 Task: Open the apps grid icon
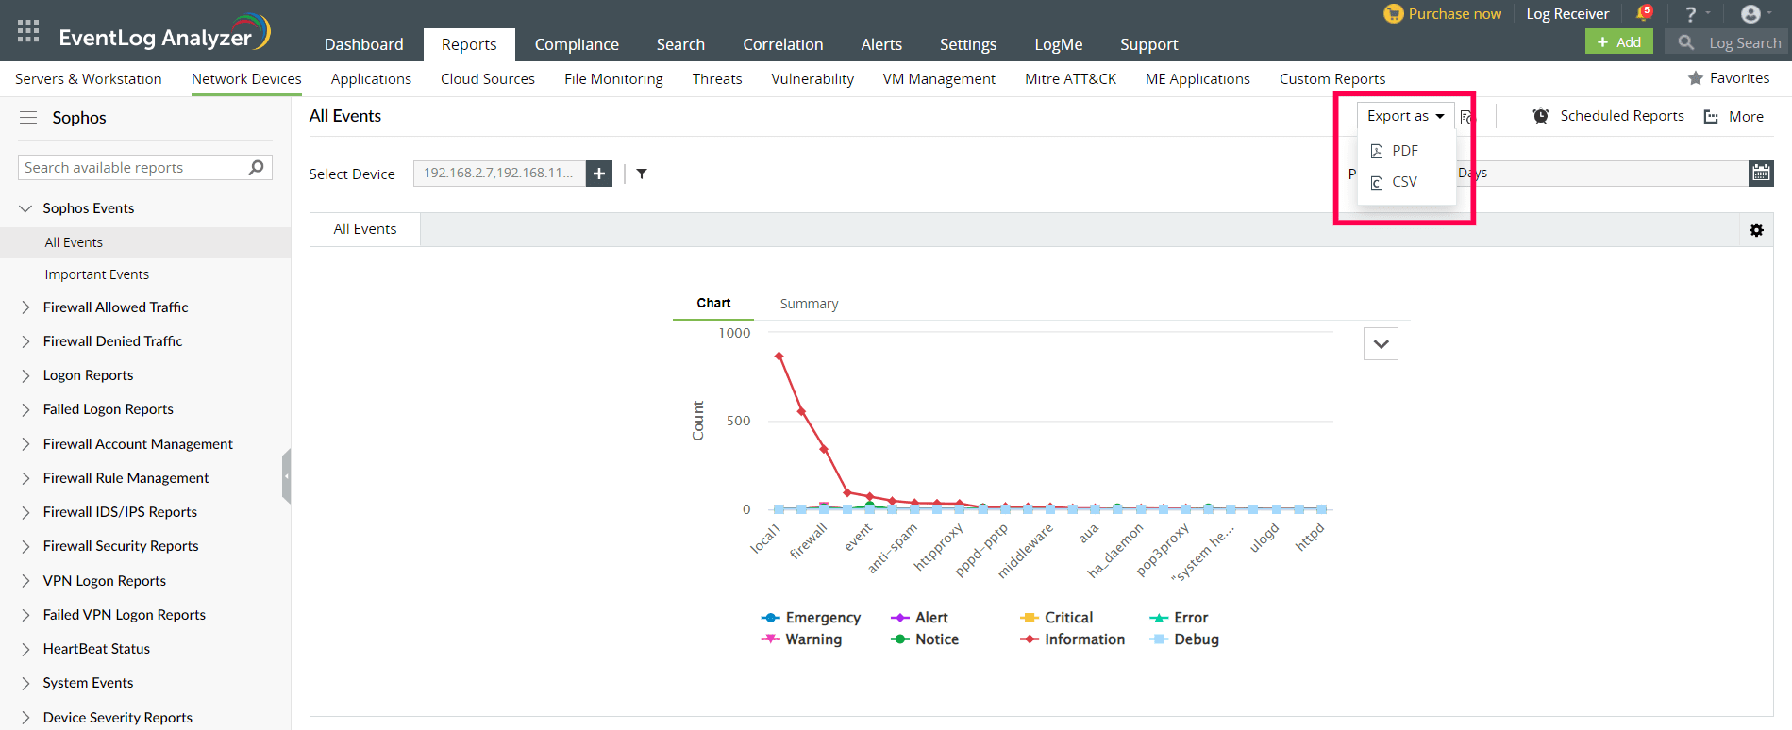[28, 31]
